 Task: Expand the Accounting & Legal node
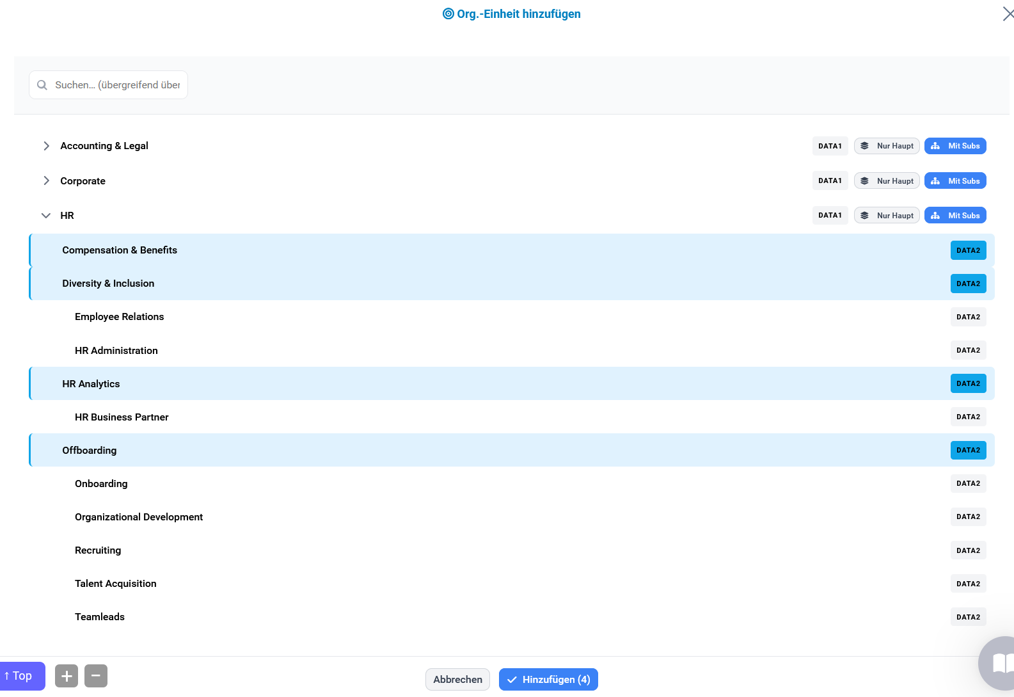pos(46,146)
